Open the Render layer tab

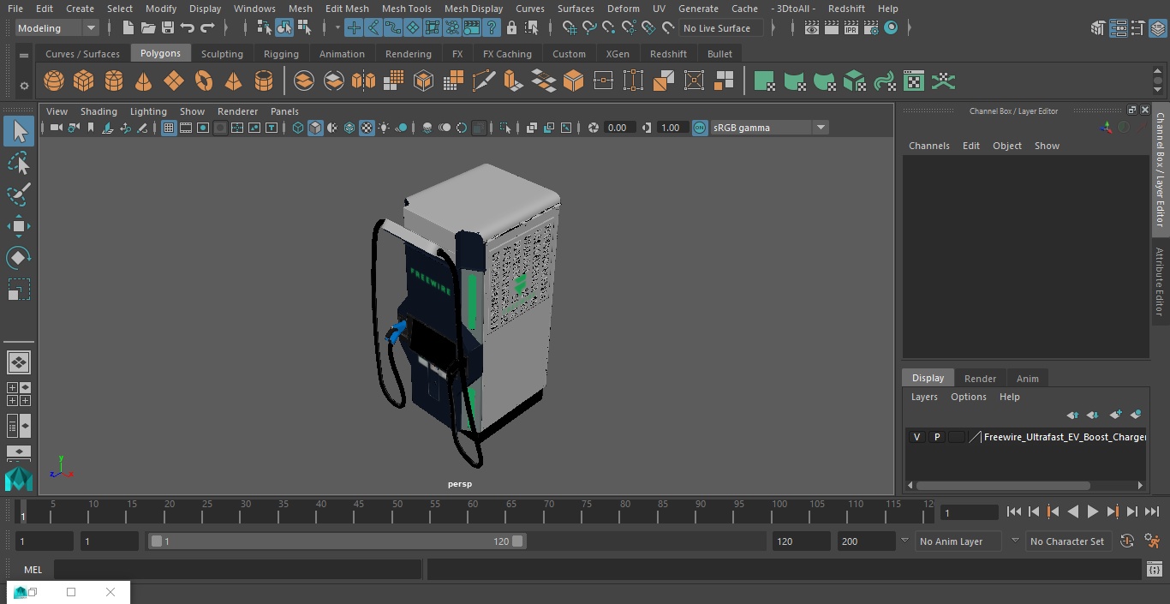click(x=980, y=379)
